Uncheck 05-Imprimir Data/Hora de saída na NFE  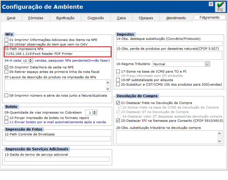[x=7, y=67]
